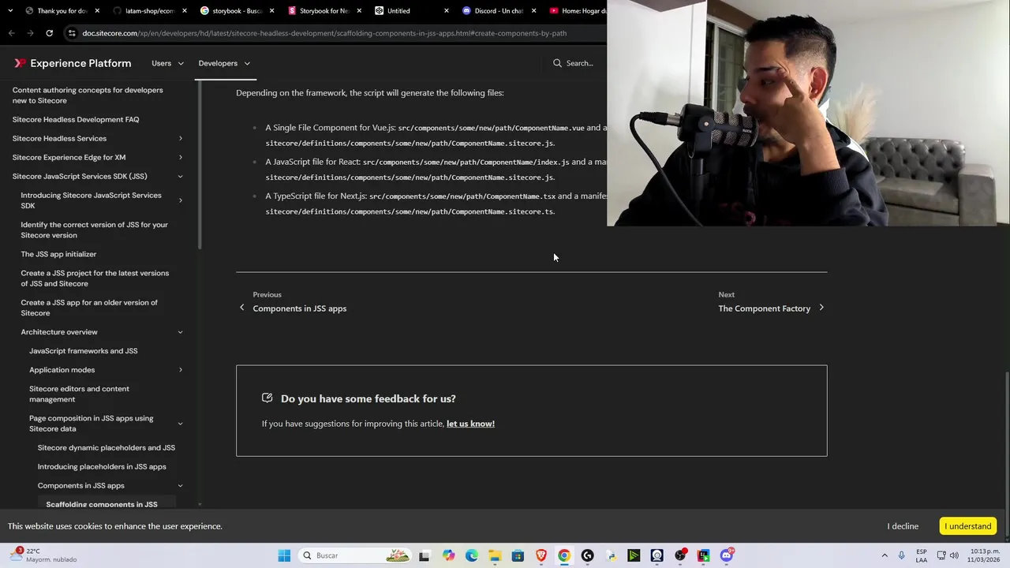Expand the Application modes section
Viewport: 1010px width, 568px height.
pyautogui.click(x=180, y=370)
